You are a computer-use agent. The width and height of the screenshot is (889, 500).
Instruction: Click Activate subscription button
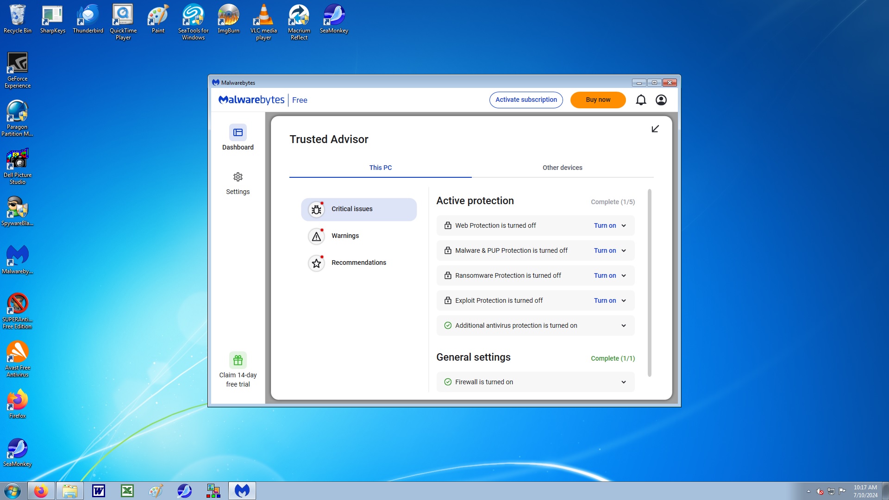coord(526,100)
